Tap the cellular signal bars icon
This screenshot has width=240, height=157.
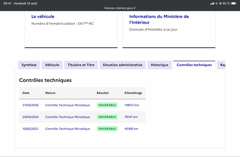(212, 3)
